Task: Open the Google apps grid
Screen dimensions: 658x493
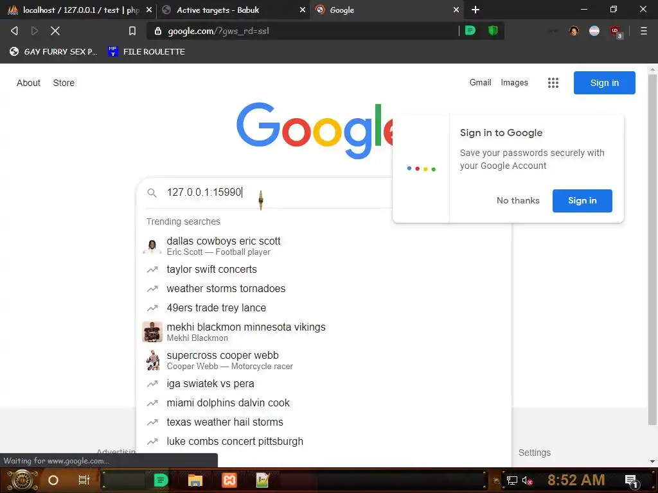Action: coord(553,83)
